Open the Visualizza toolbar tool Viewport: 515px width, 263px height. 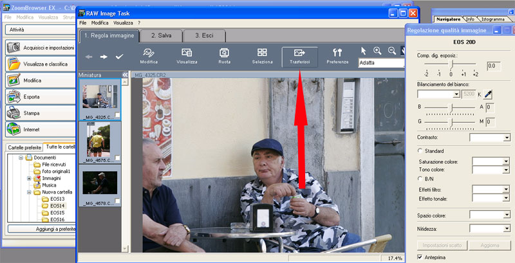(x=187, y=56)
